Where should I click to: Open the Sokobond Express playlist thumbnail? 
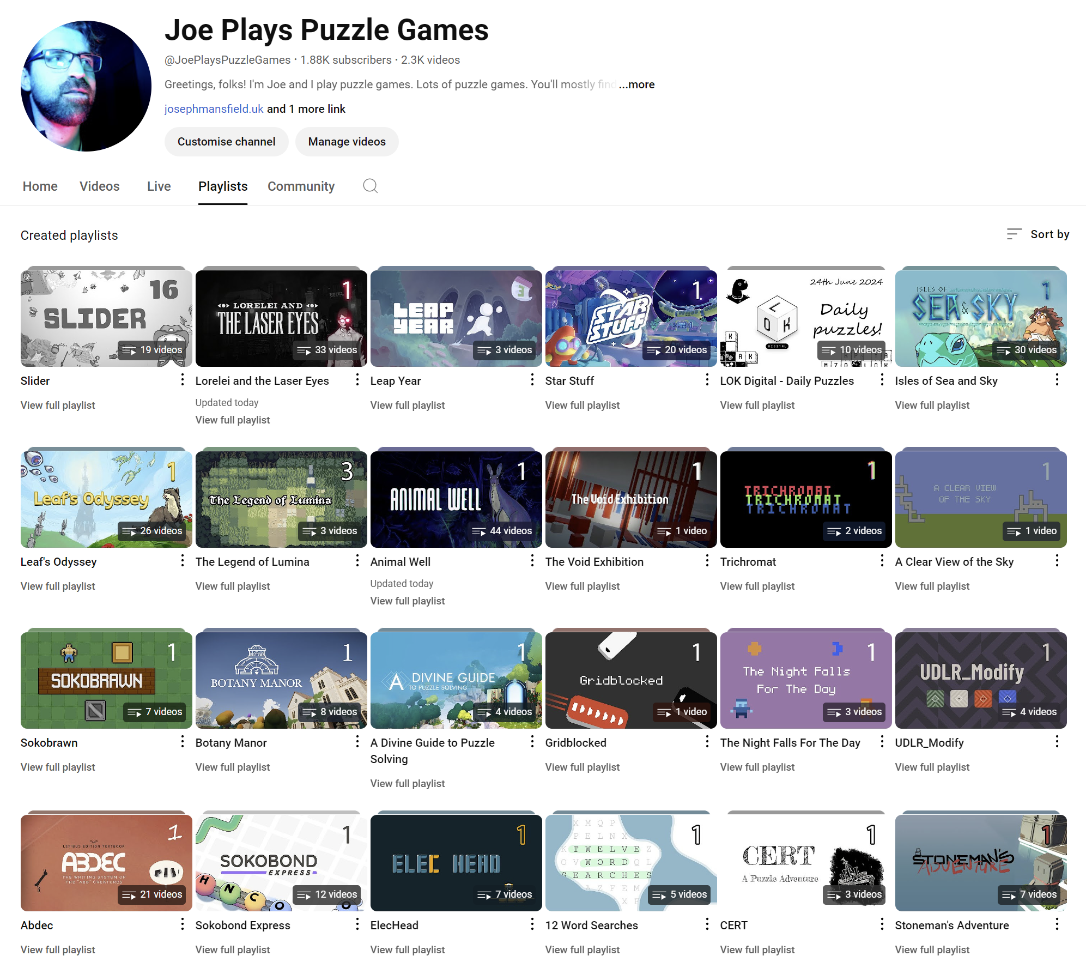pyautogui.click(x=281, y=863)
